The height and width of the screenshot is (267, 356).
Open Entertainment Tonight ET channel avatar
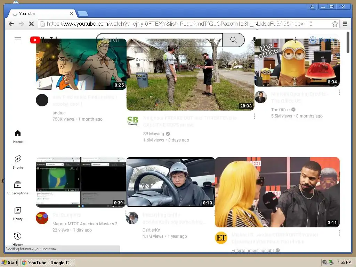click(x=221, y=238)
